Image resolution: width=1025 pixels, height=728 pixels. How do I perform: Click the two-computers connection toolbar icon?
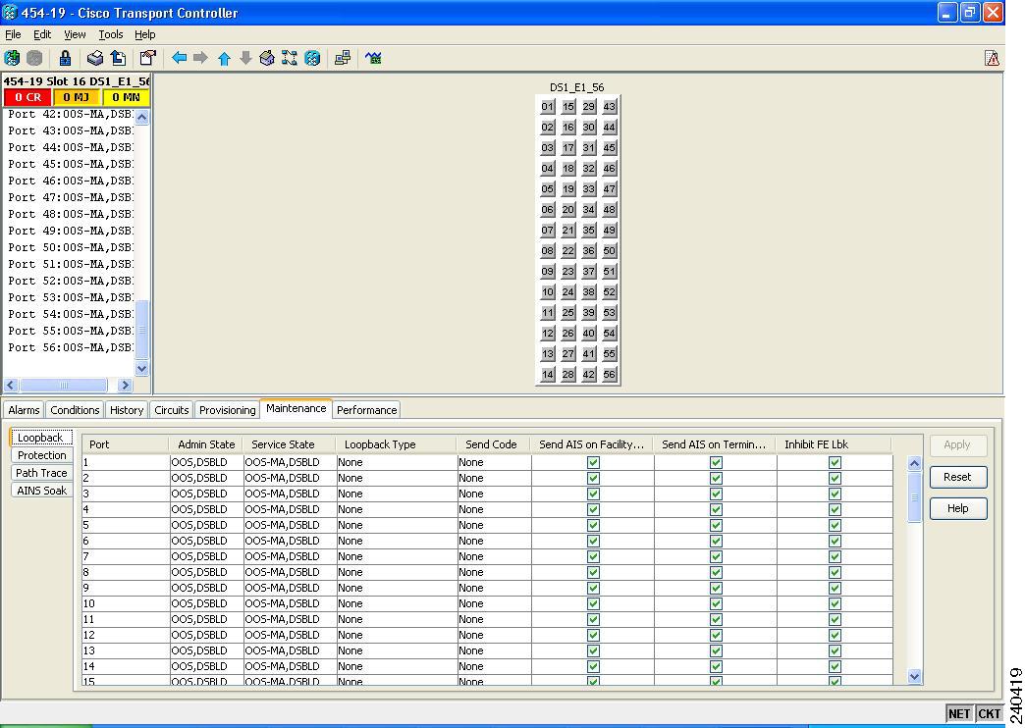[343, 58]
